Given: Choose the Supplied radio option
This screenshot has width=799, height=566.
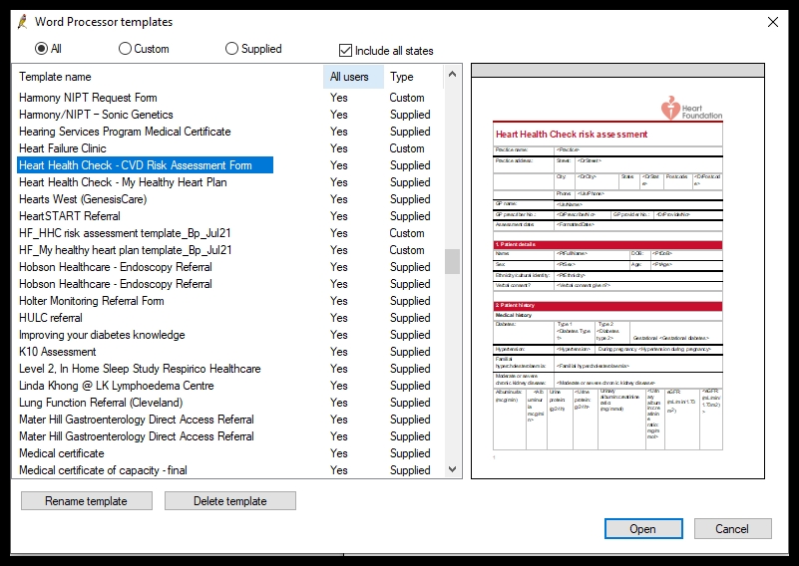Looking at the screenshot, I should [x=232, y=49].
